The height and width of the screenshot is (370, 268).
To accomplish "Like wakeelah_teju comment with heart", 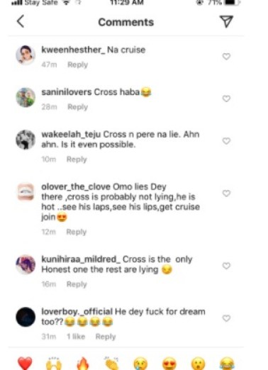I will pyautogui.click(x=226, y=141).
